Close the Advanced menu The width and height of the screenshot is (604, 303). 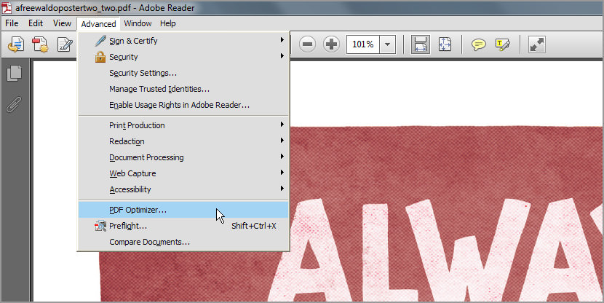(99, 24)
